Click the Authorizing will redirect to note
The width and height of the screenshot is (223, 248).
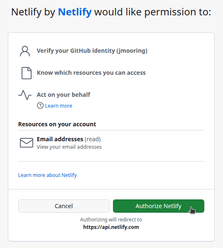pyautogui.click(x=111, y=219)
